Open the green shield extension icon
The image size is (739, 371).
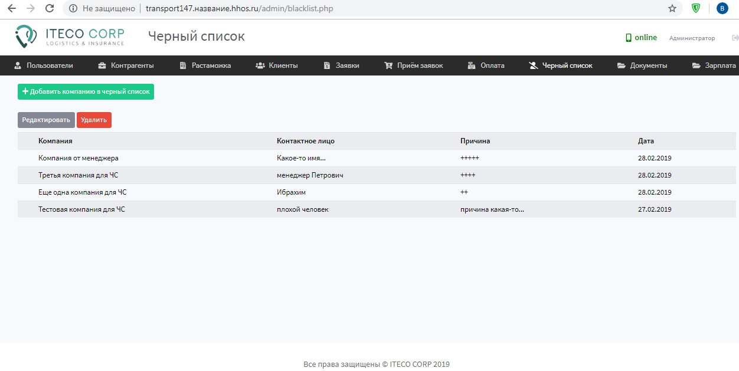pos(696,8)
